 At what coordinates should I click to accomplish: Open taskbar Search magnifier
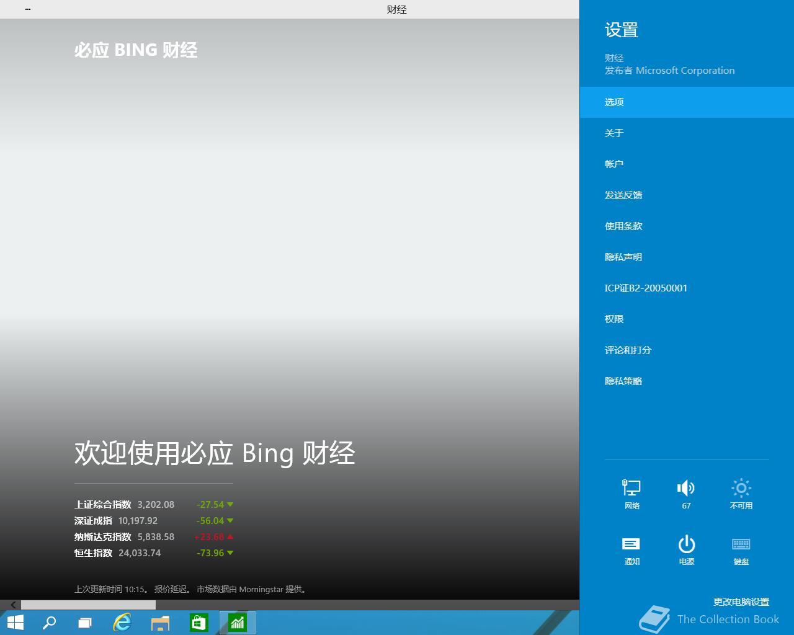[x=49, y=623]
